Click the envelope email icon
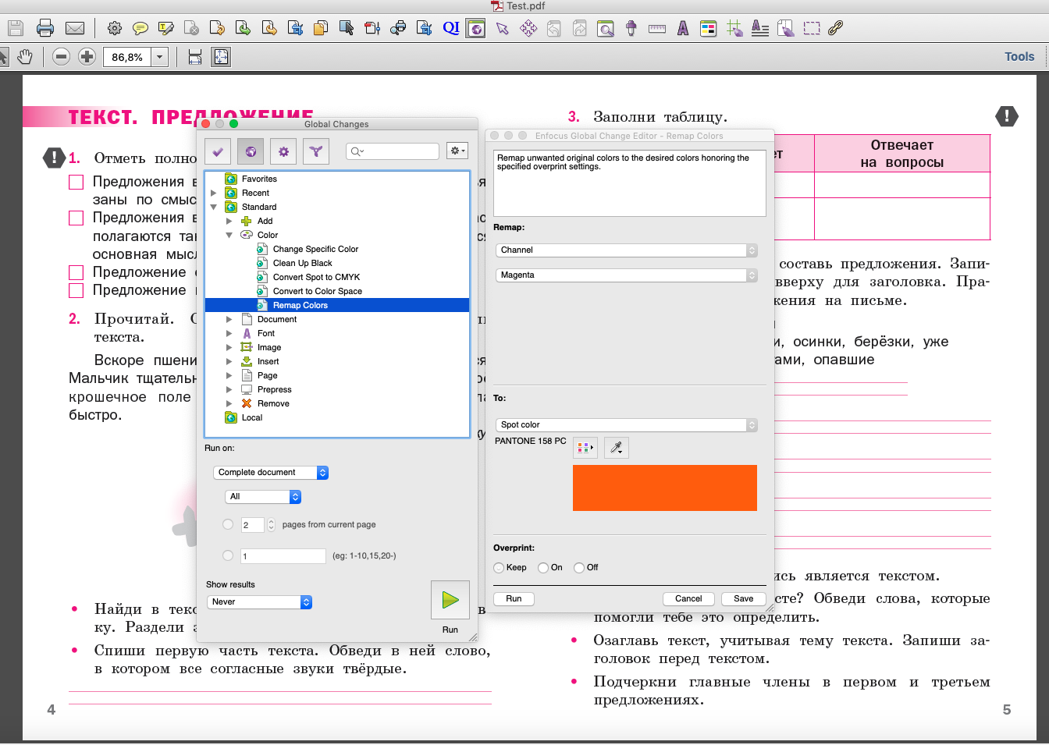This screenshot has width=1049, height=745. [75, 29]
